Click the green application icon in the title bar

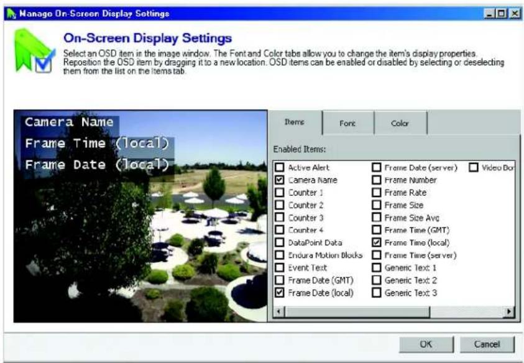pyautogui.click(x=11, y=14)
